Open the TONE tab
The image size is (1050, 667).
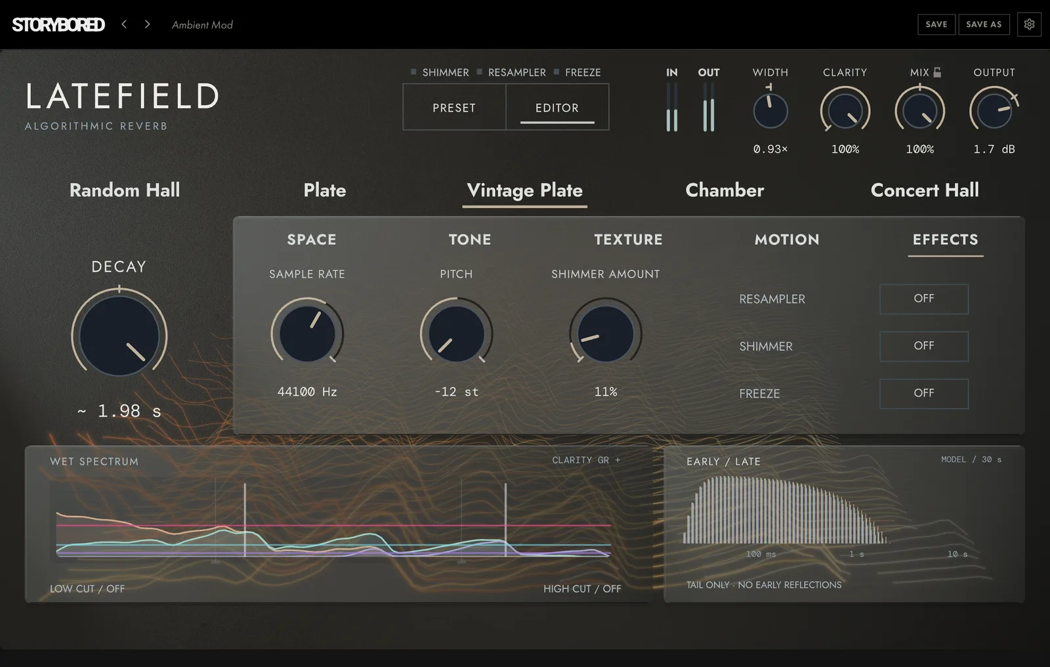point(470,240)
